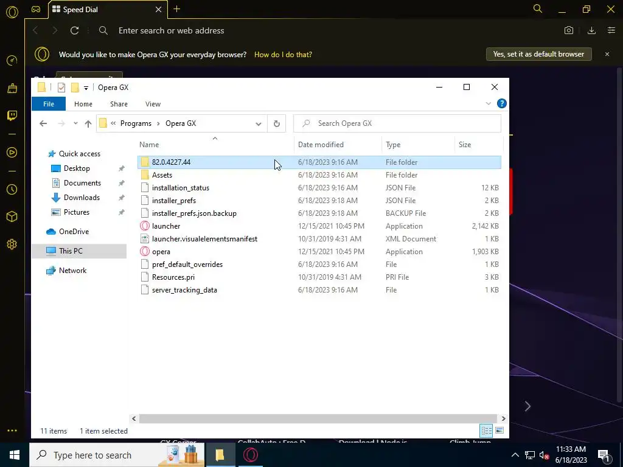Sort by Type column header
623x467 pixels.
(x=418, y=145)
